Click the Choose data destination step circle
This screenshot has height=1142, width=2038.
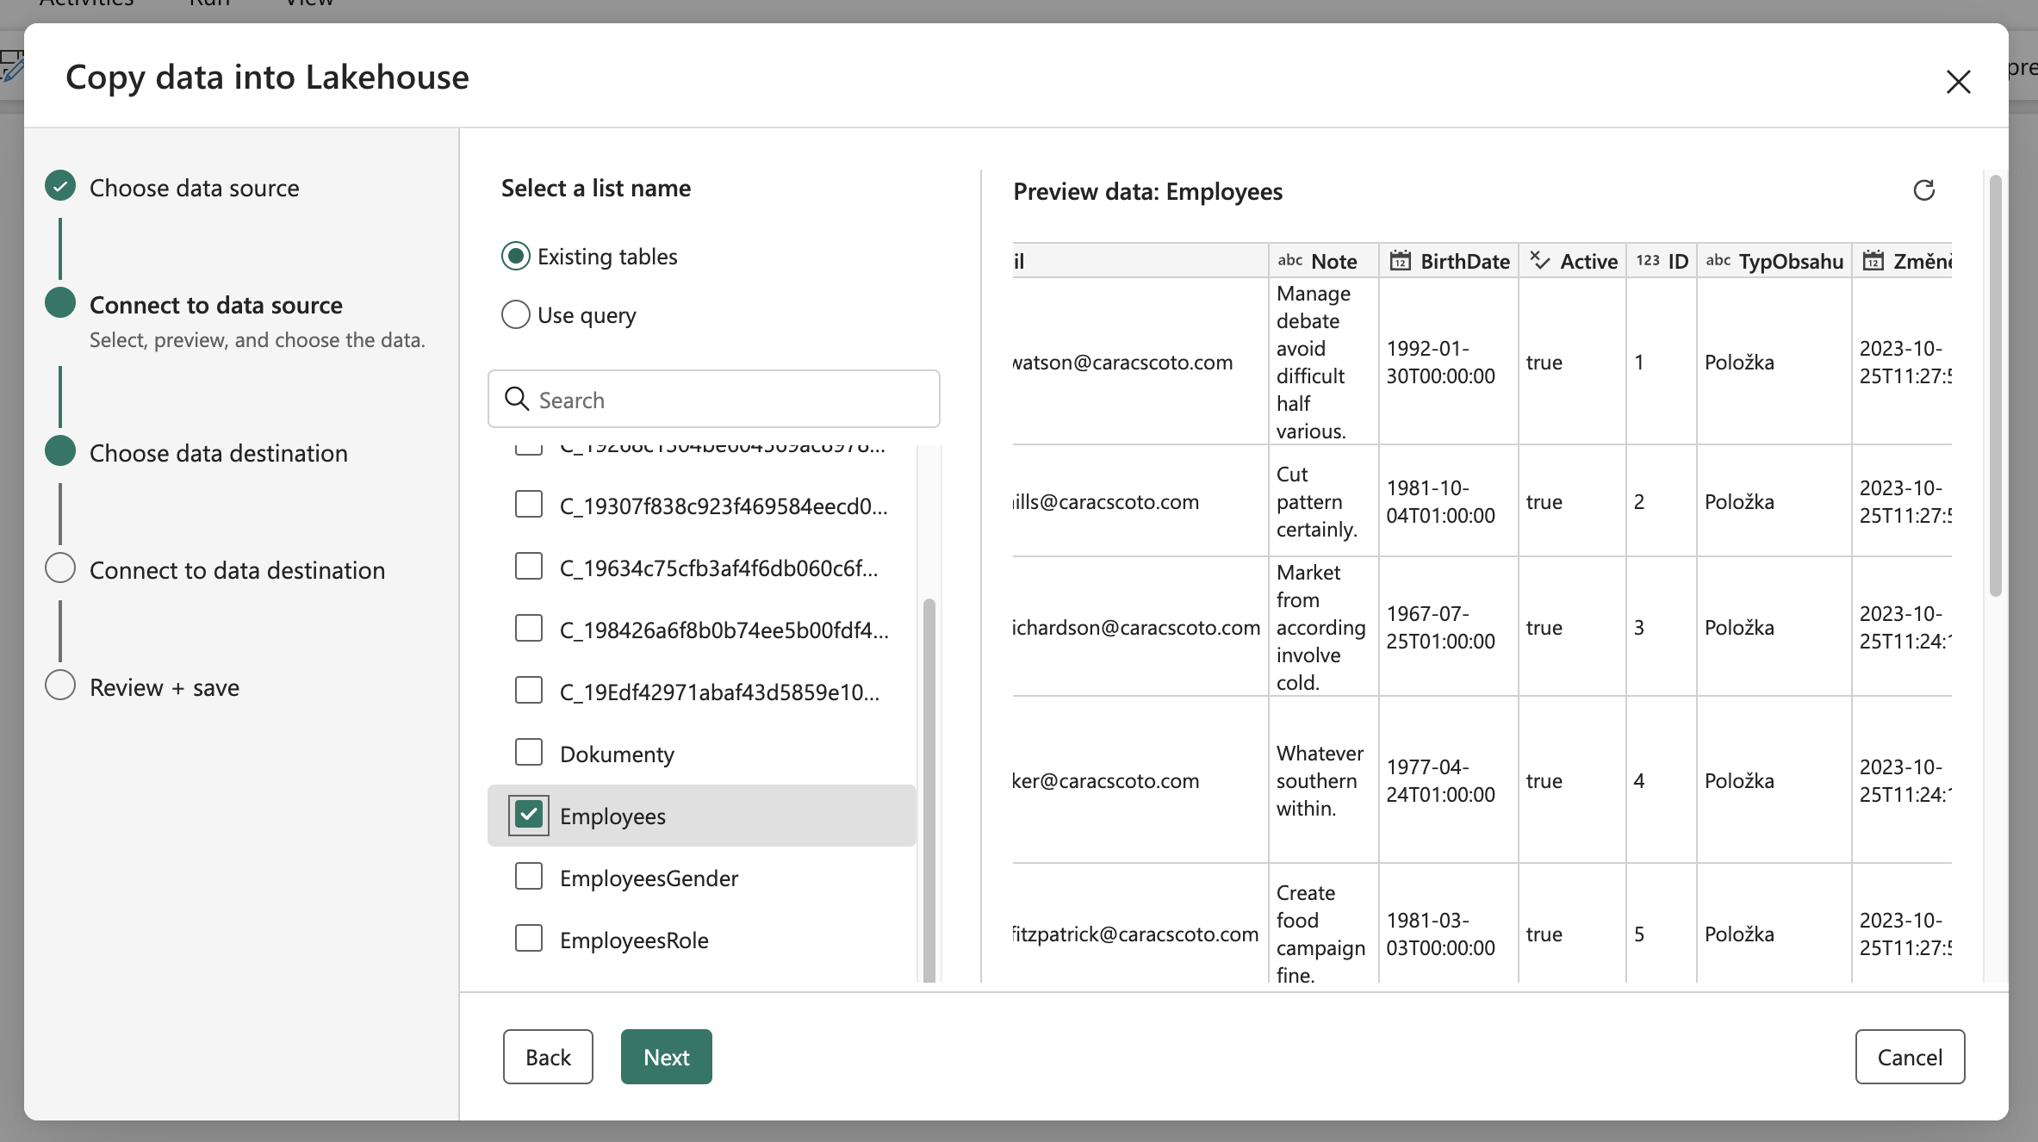[x=60, y=451]
